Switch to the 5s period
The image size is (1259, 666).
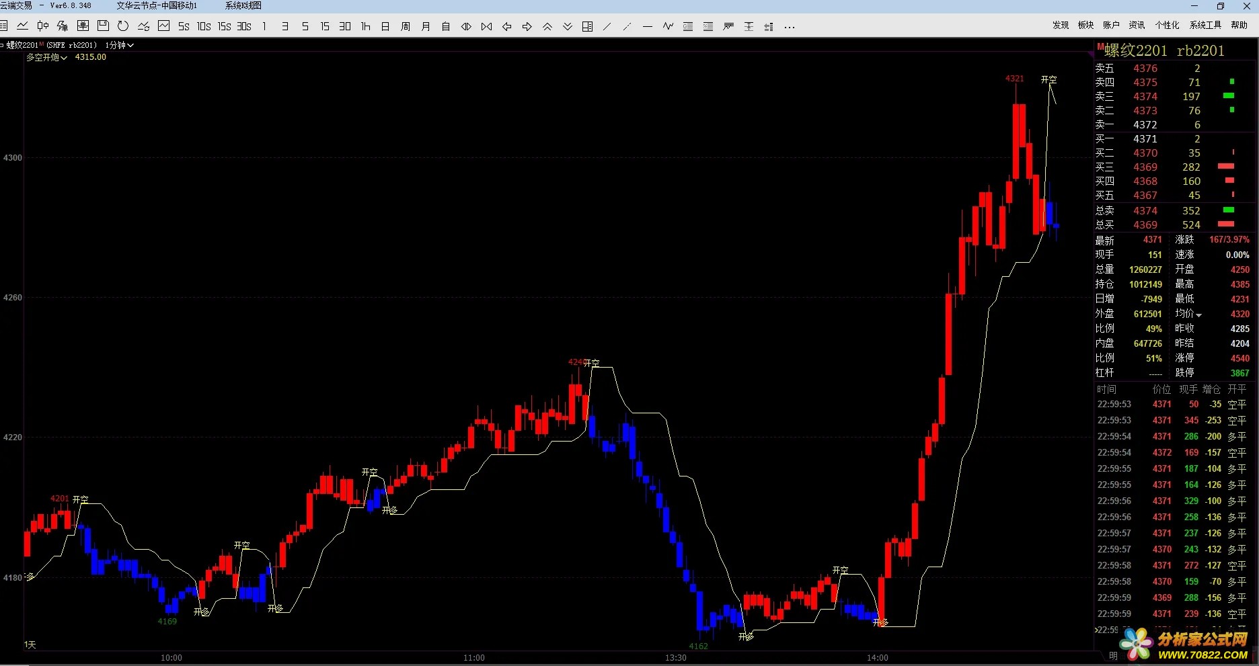tap(184, 26)
